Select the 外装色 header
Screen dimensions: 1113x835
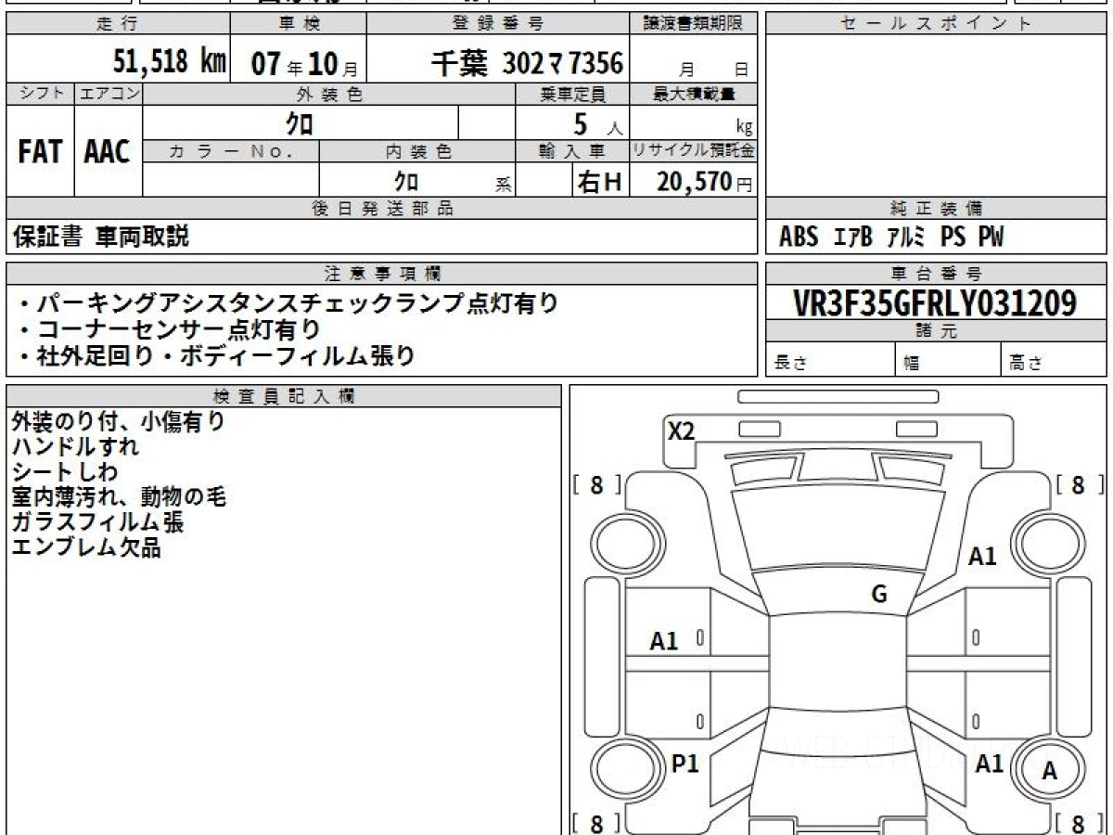(329, 94)
